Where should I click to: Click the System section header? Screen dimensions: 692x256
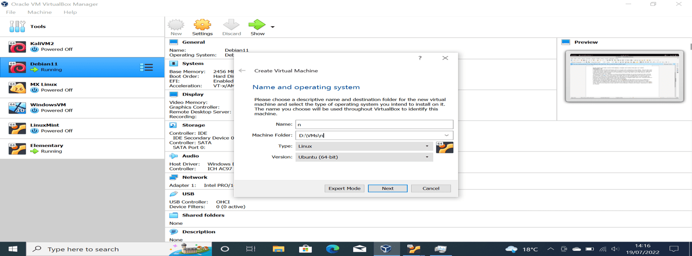tap(193, 64)
